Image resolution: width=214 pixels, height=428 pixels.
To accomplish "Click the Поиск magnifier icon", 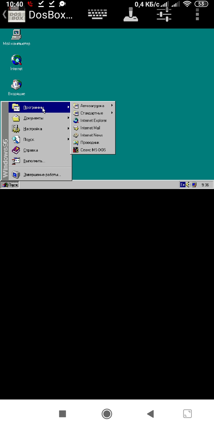I will point(16,139).
